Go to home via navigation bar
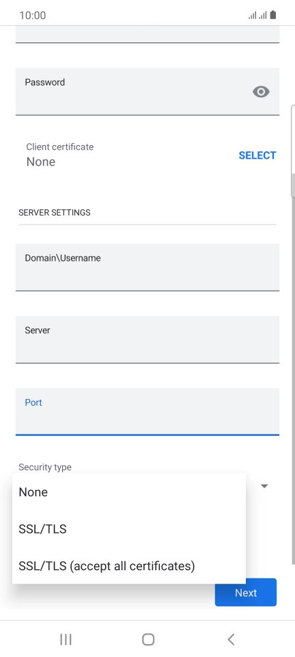The width and height of the screenshot is (295, 657). coord(148,639)
